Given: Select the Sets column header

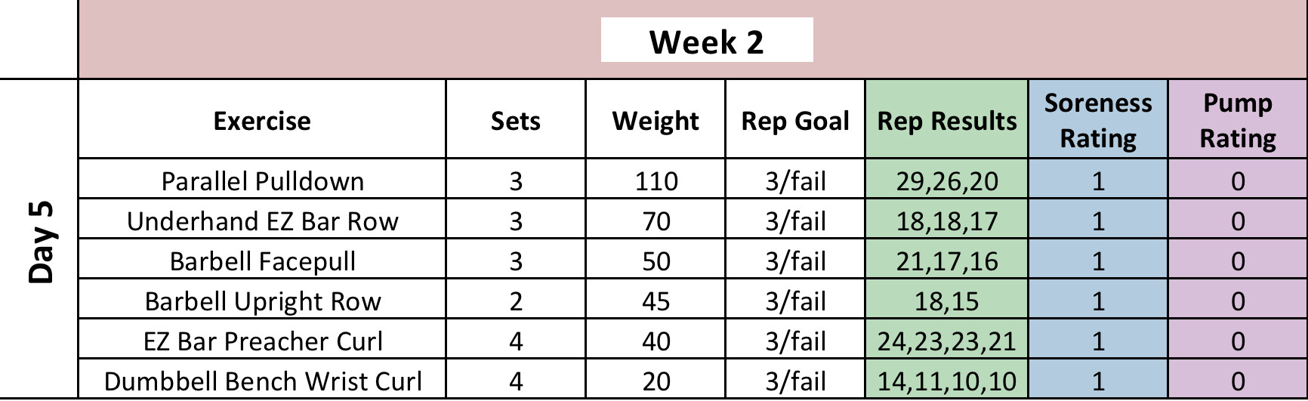Looking at the screenshot, I should [x=516, y=120].
